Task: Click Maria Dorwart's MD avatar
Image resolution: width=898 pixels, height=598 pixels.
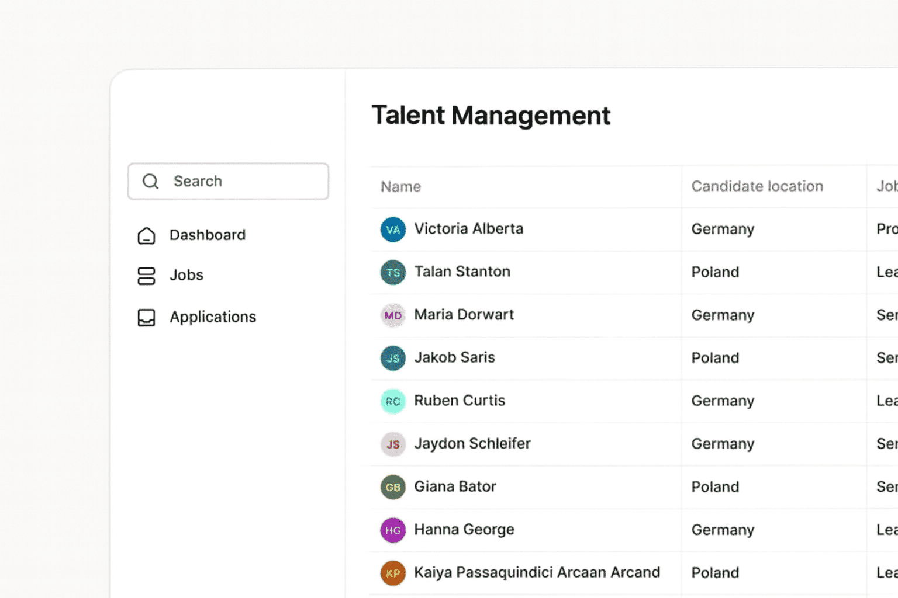Action: pyautogui.click(x=393, y=315)
